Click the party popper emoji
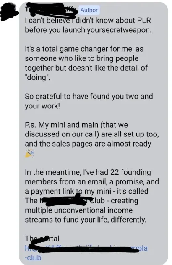Screen dimensions: 172x265 point(29,153)
